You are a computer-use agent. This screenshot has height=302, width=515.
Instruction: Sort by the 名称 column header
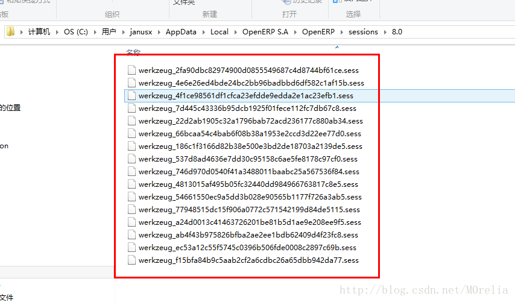click(x=133, y=52)
